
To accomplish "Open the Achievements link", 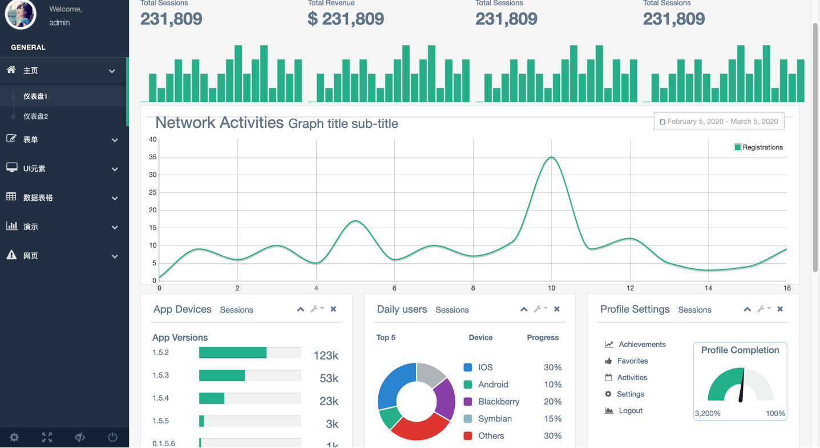I will tap(642, 345).
